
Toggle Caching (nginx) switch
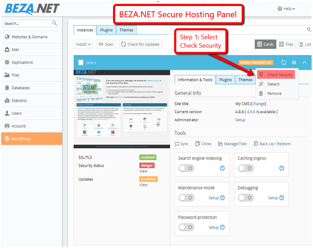point(246,168)
